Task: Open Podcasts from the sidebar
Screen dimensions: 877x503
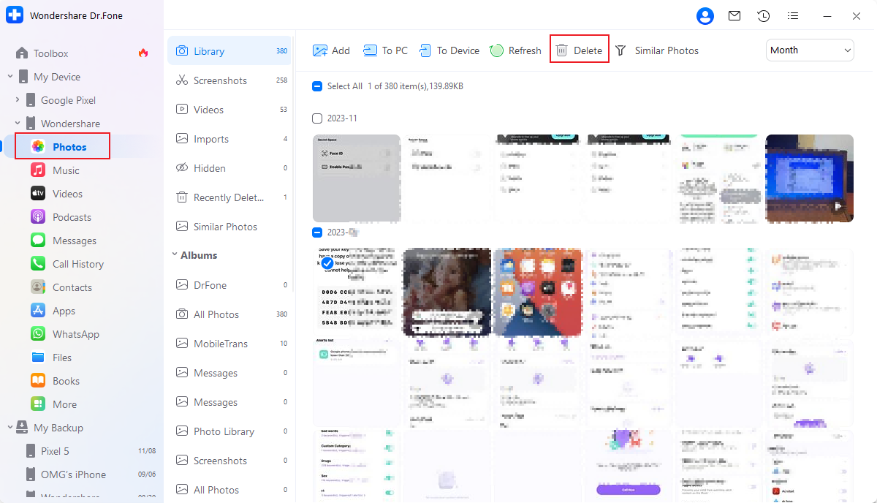Action: pyautogui.click(x=72, y=216)
